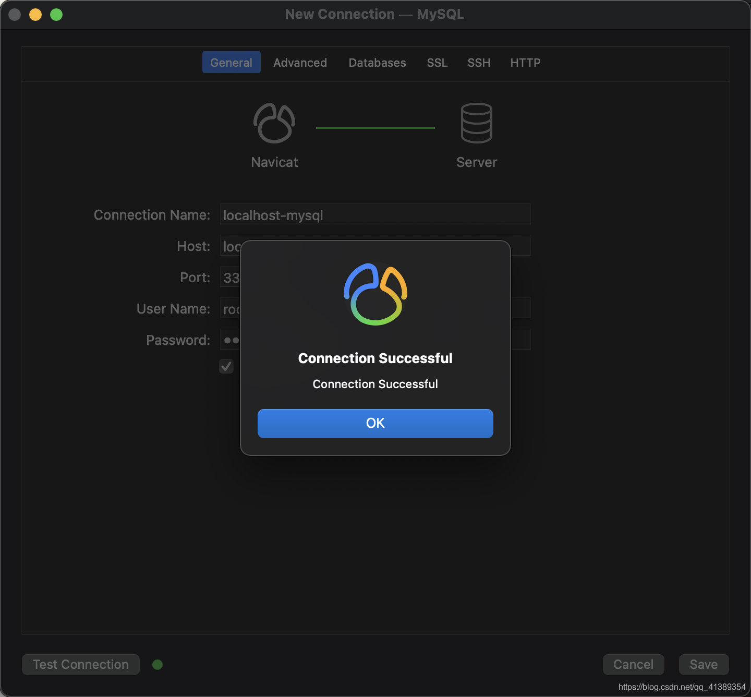Open the Databases tab
Viewport: 751px width, 697px height.
tap(377, 63)
